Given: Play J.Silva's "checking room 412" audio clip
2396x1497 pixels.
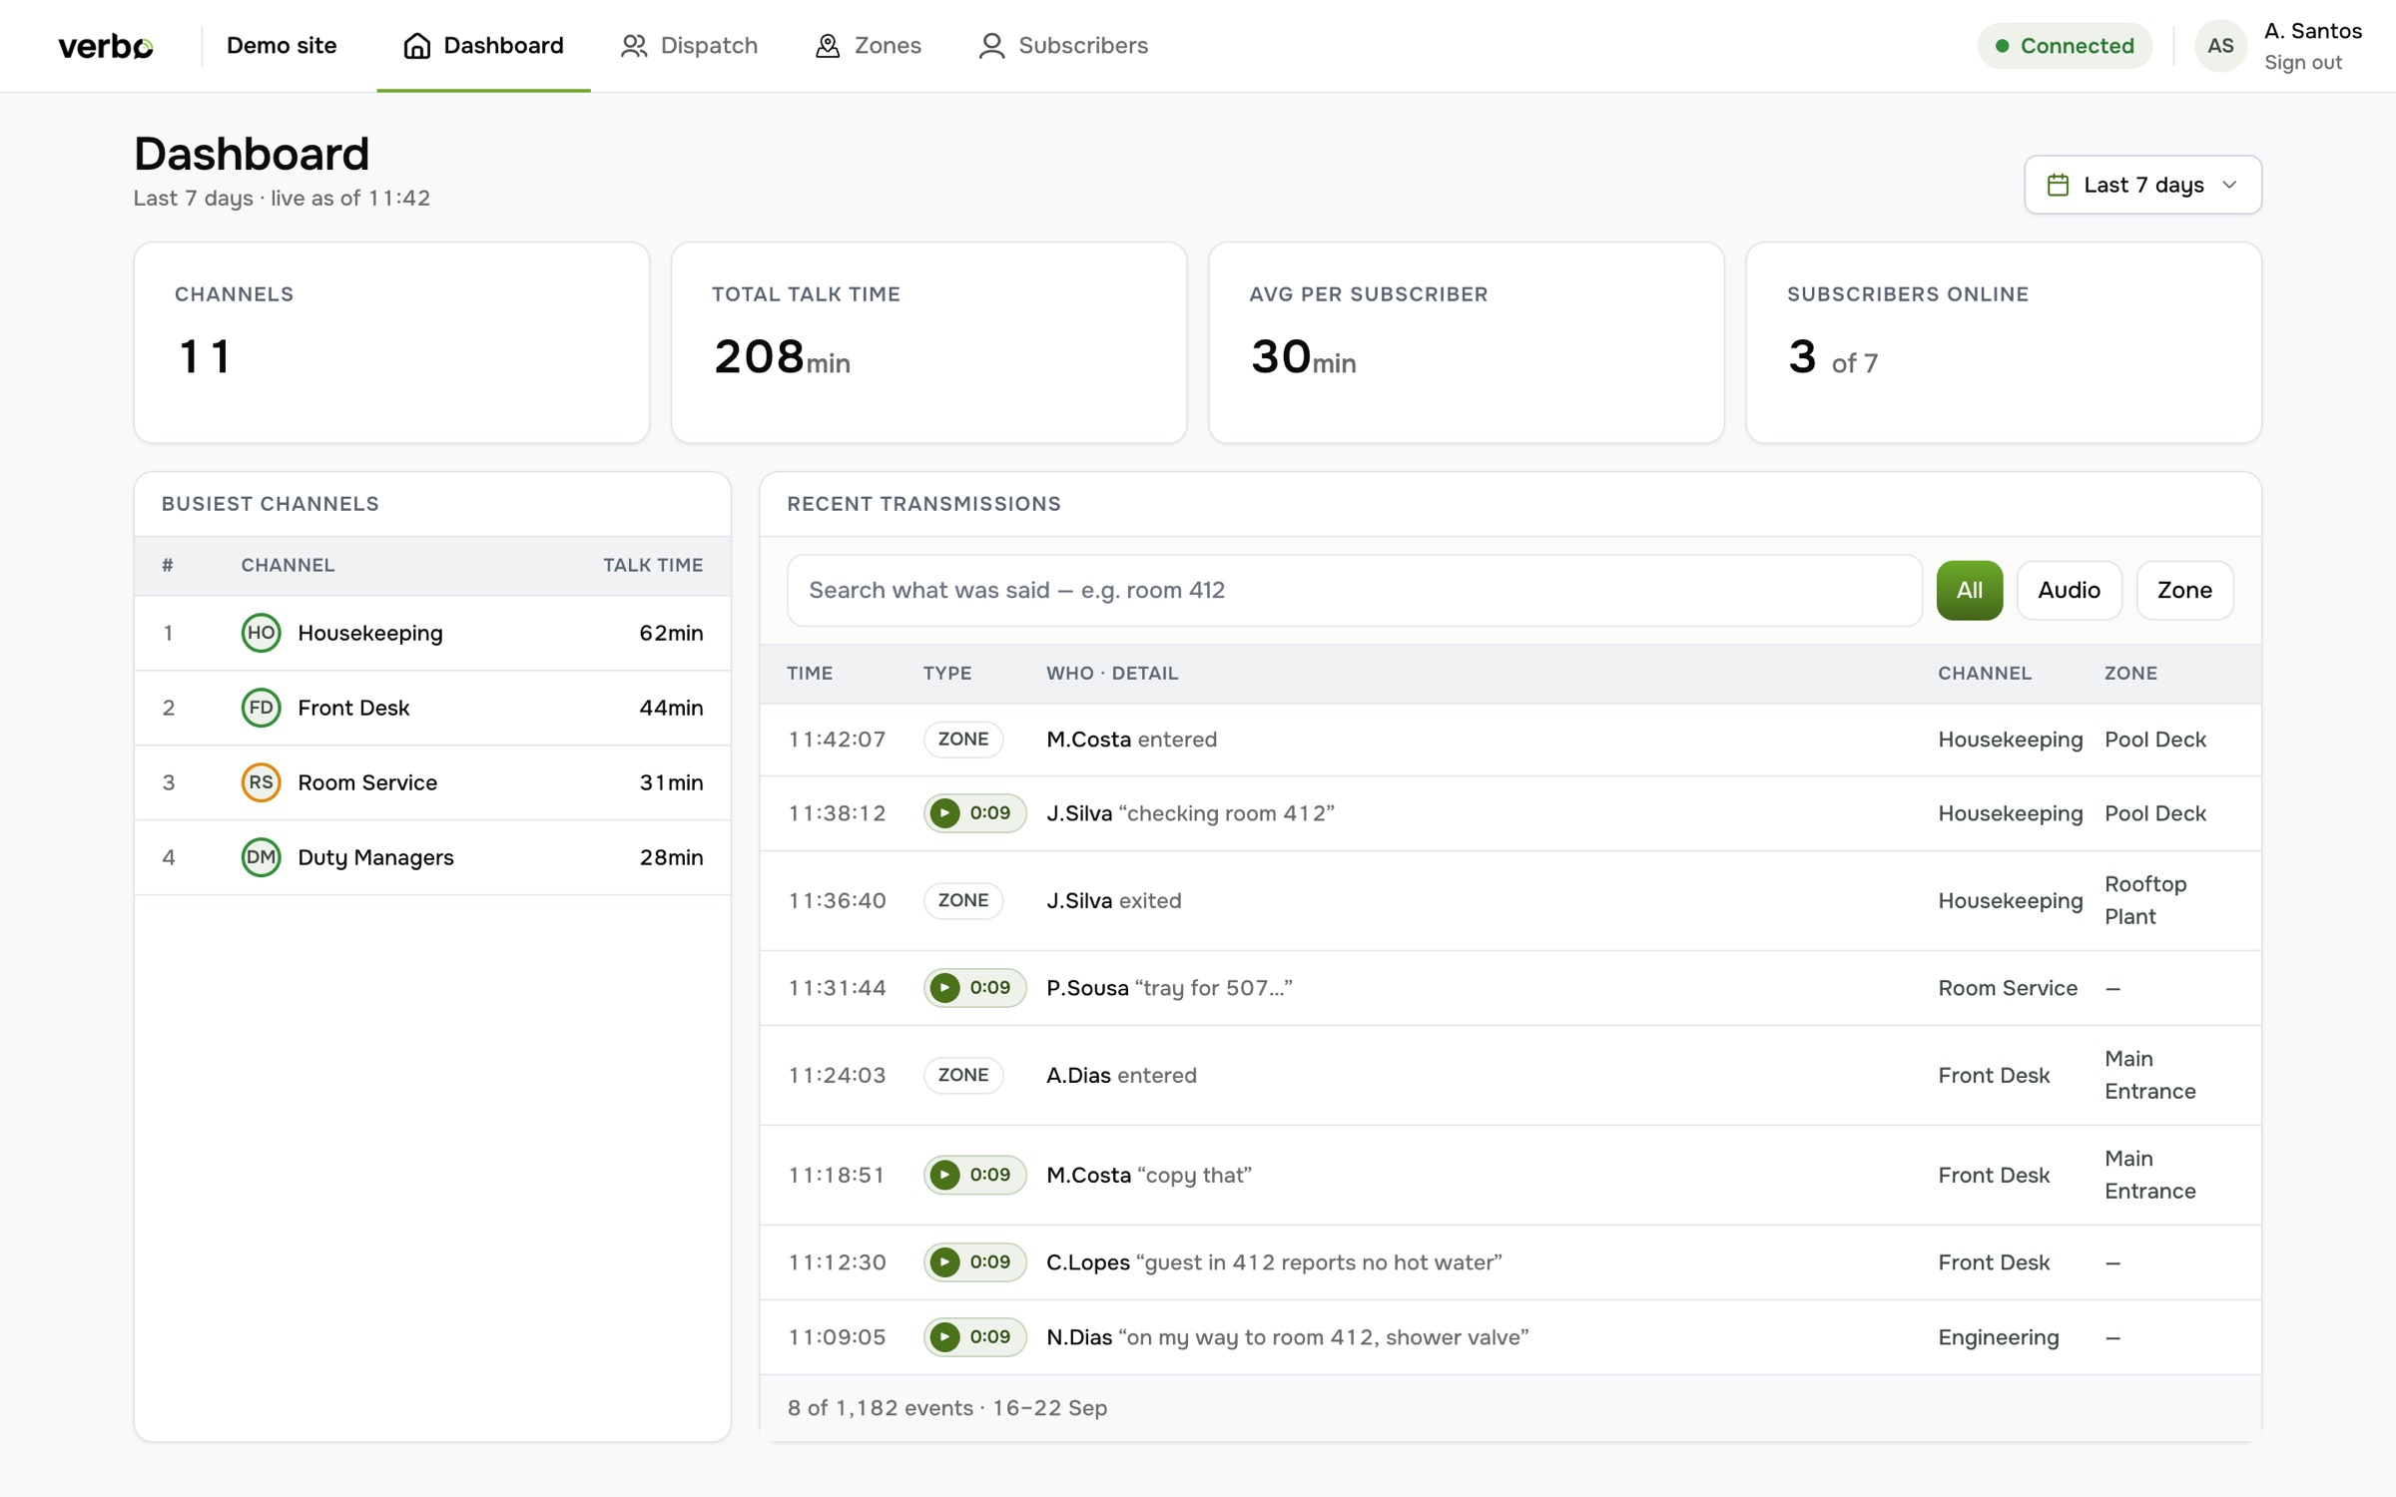Looking at the screenshot, I should [974, 813].
